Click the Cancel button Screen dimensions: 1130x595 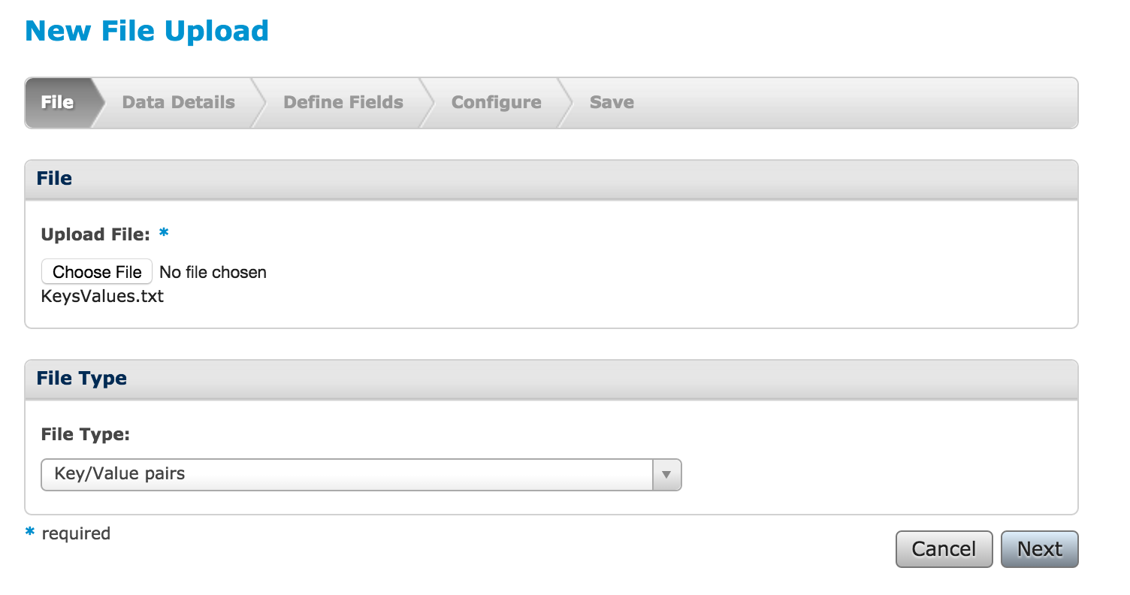coord(944,549)
